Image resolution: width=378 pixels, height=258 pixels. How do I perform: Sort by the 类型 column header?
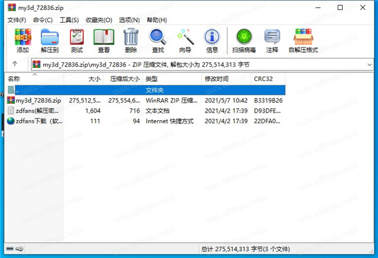coord(173,79)
